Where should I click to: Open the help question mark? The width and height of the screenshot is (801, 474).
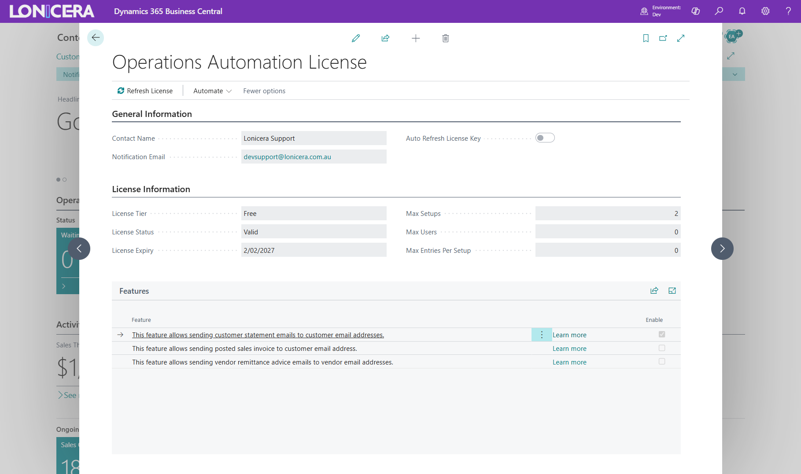(789, 11)
